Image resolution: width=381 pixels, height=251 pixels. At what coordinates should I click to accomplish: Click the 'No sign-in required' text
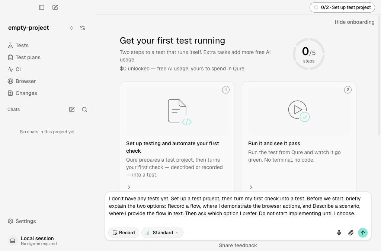39,244
